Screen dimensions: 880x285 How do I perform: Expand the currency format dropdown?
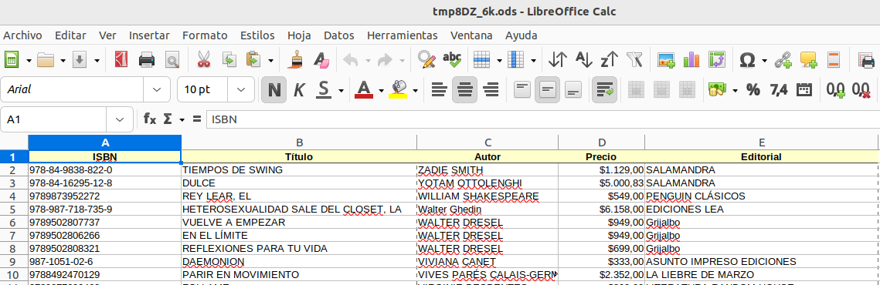tap(736, 90)
